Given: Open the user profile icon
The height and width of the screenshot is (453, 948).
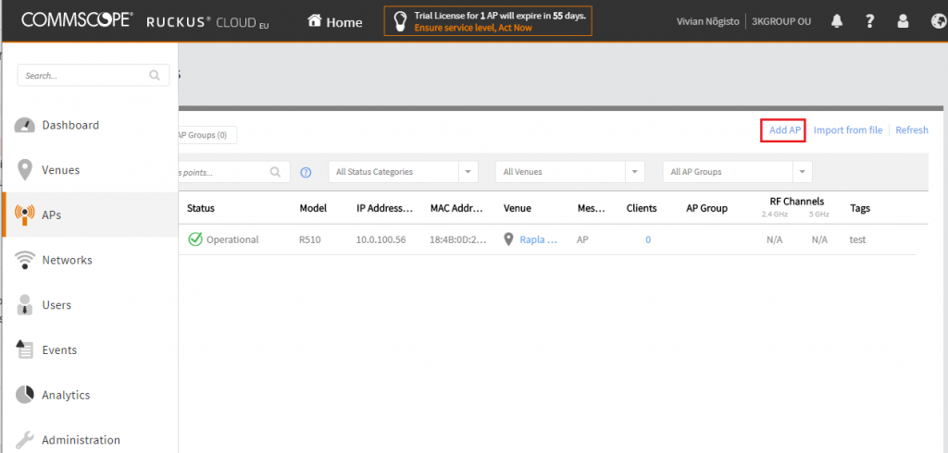Looking at the screenshot, I should tap(904, 21).
